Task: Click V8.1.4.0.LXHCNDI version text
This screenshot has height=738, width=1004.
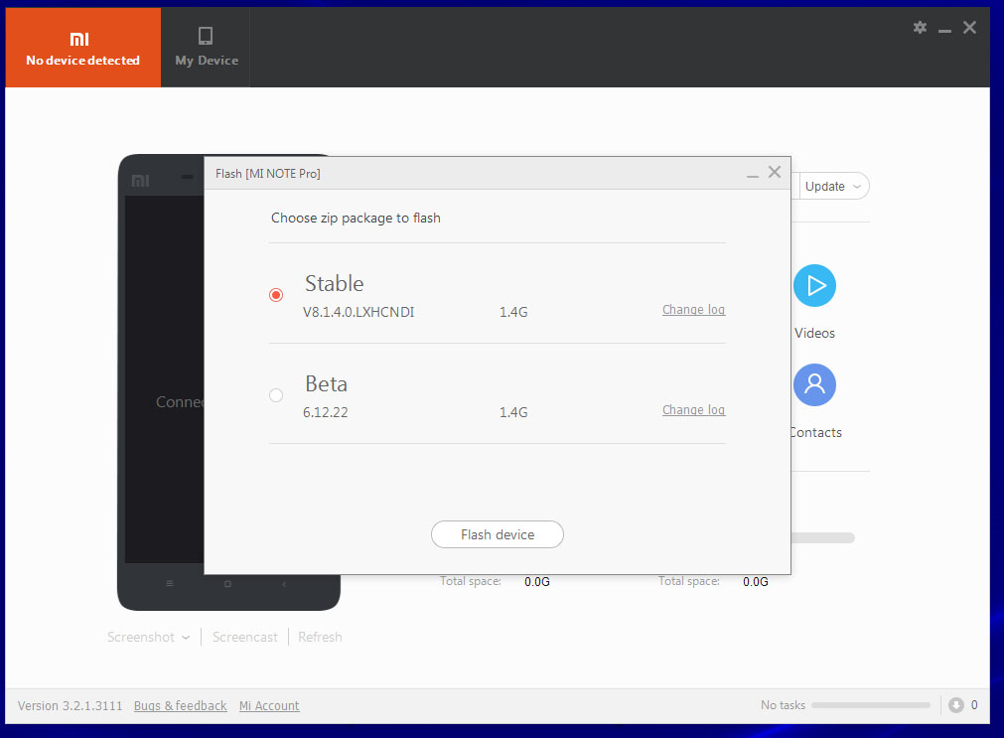Action: coord(359,312)
